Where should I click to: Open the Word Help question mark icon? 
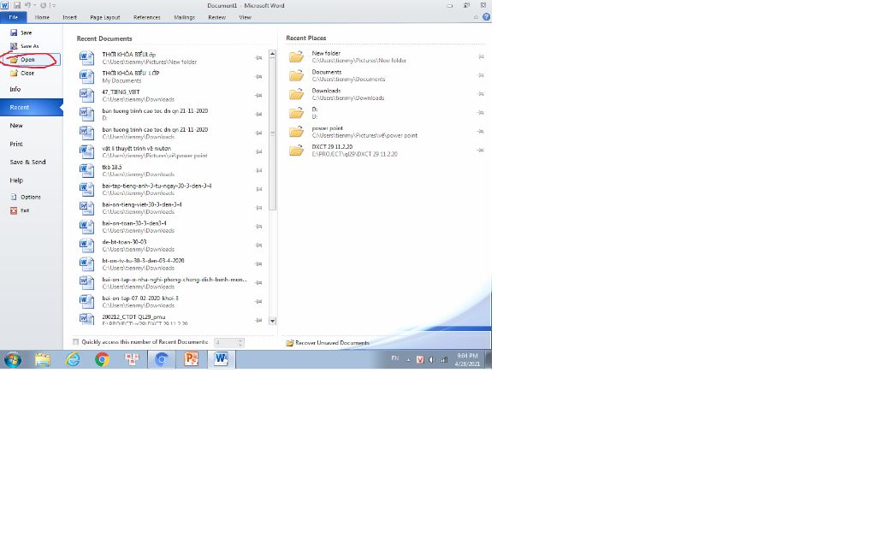click(x=486, y=17)
